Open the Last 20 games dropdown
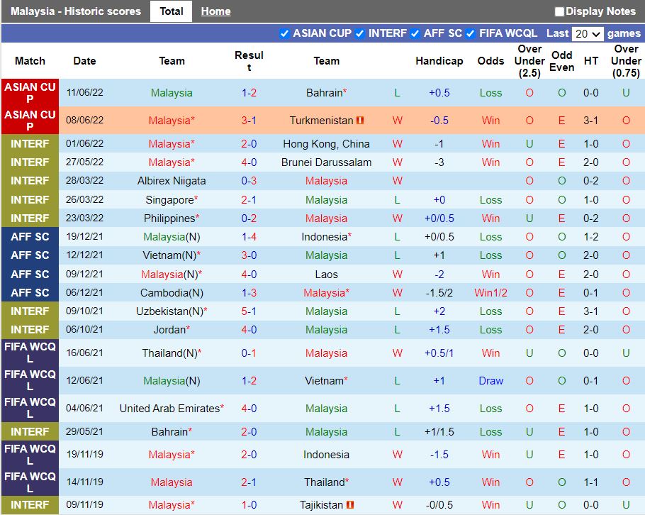 (x=588, y=33)
